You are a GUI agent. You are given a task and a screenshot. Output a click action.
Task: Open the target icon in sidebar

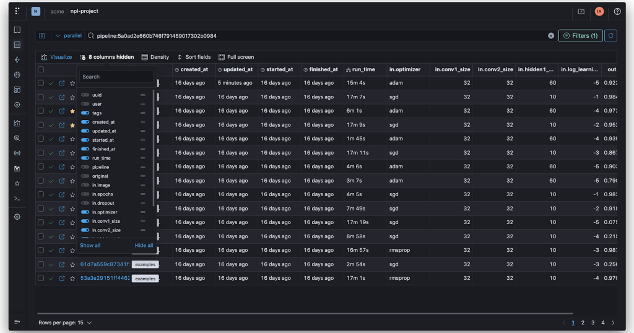[x=17, y=105]
